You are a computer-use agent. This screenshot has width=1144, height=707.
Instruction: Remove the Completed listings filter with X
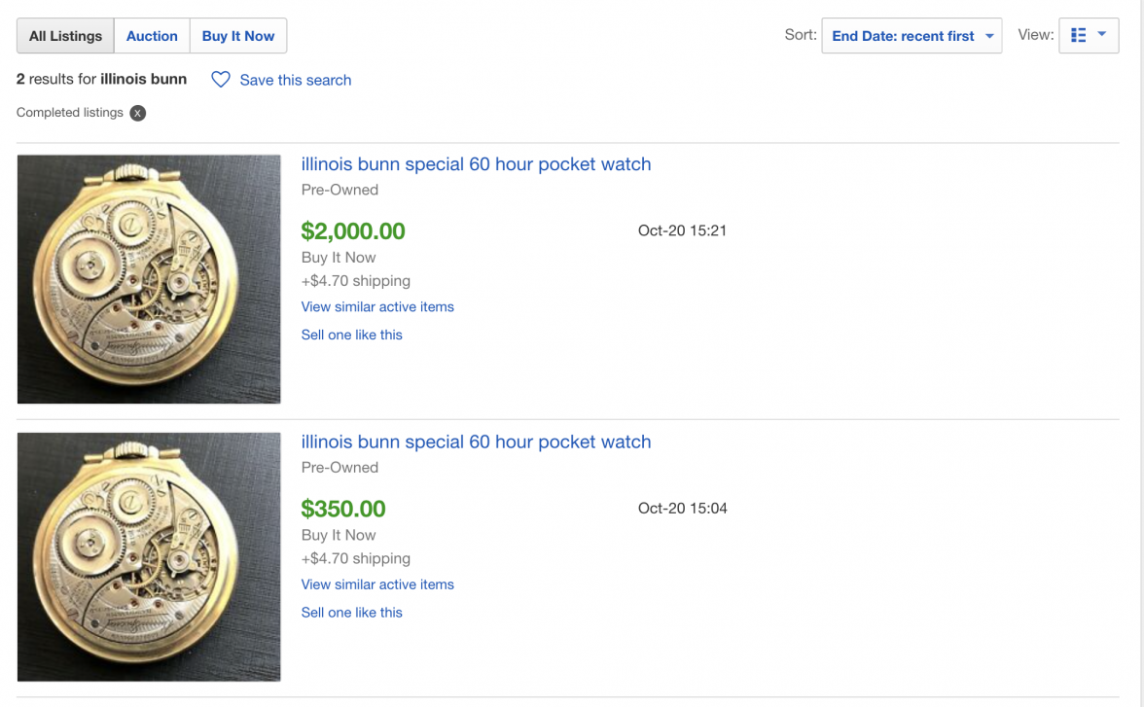pos(138,113)
